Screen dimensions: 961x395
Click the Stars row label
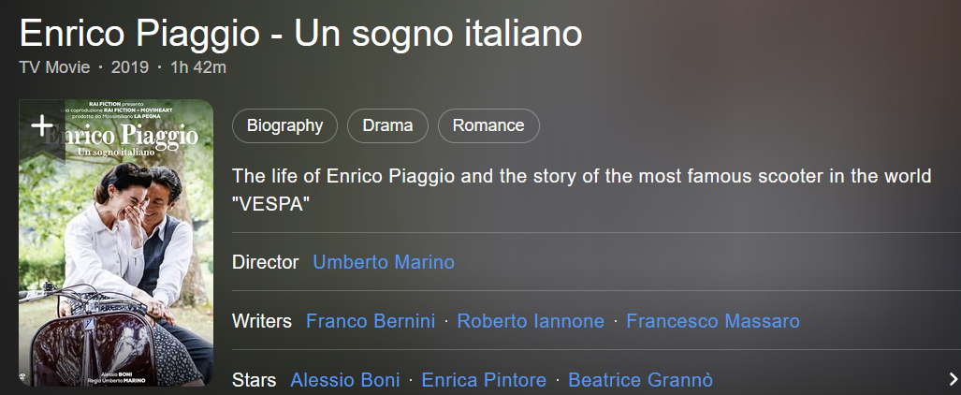[254, 380]
